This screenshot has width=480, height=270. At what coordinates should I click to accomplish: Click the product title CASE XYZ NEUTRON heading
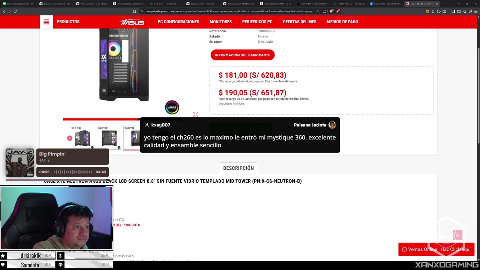[172, 181]
